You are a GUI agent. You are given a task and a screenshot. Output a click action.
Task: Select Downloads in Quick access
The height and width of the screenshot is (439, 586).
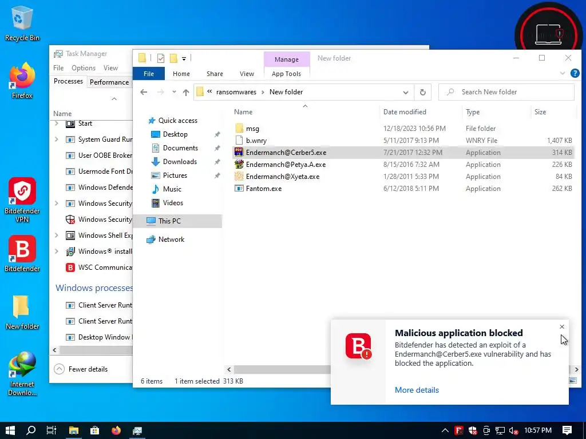[x=180, y=162]
